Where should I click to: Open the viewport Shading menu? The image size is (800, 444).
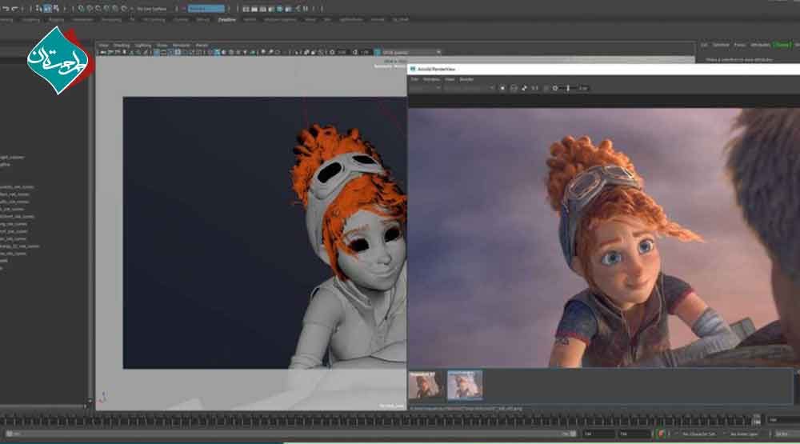pyautogui.click(x=122, y=45)
